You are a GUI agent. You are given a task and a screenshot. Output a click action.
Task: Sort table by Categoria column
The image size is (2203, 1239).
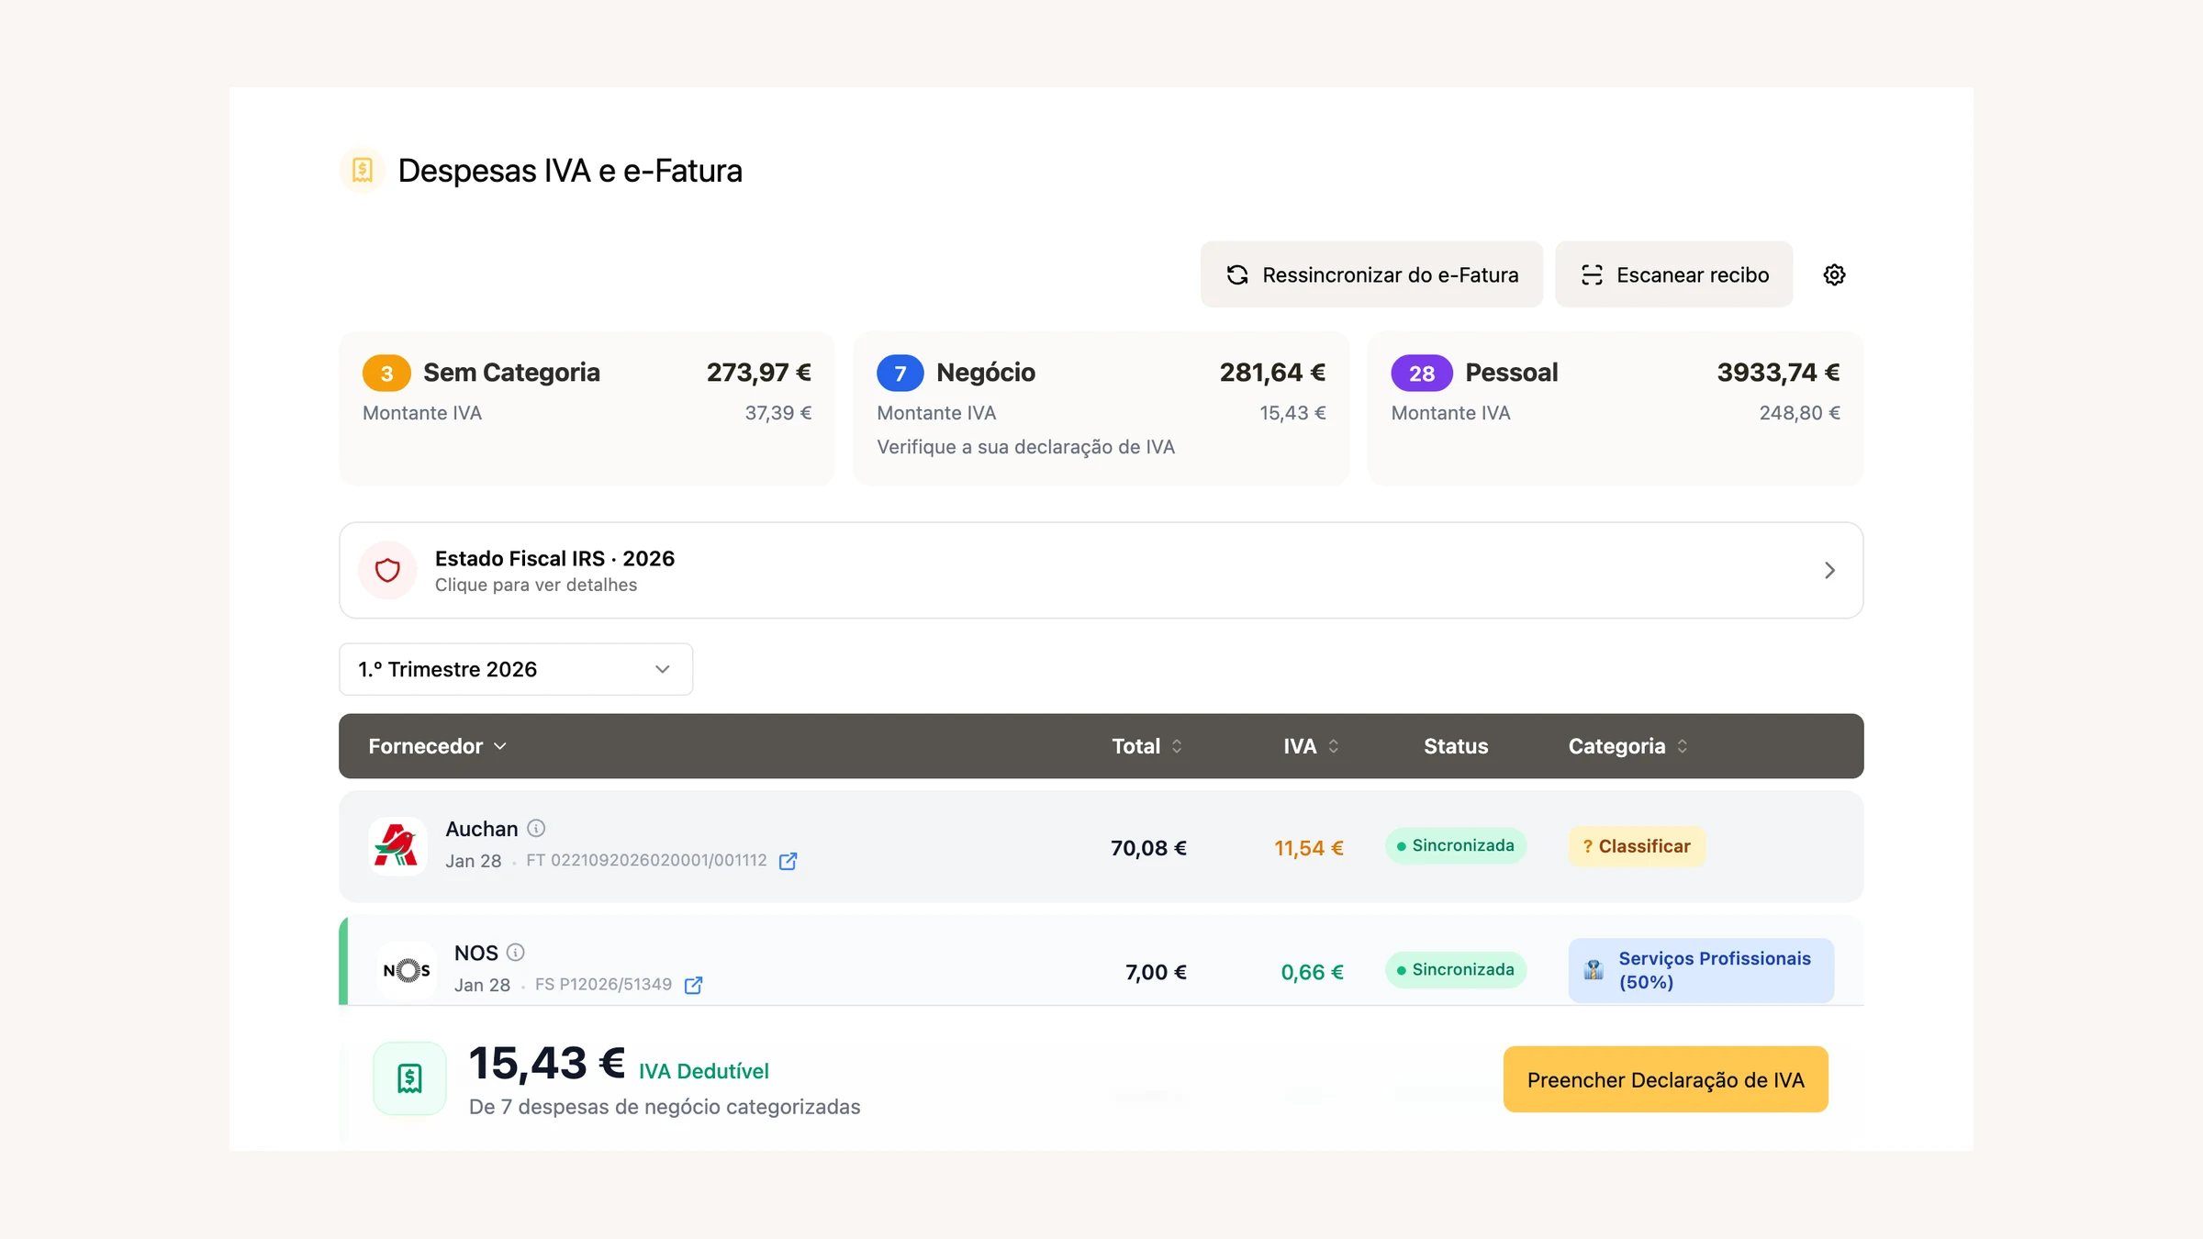(1628, 746)
